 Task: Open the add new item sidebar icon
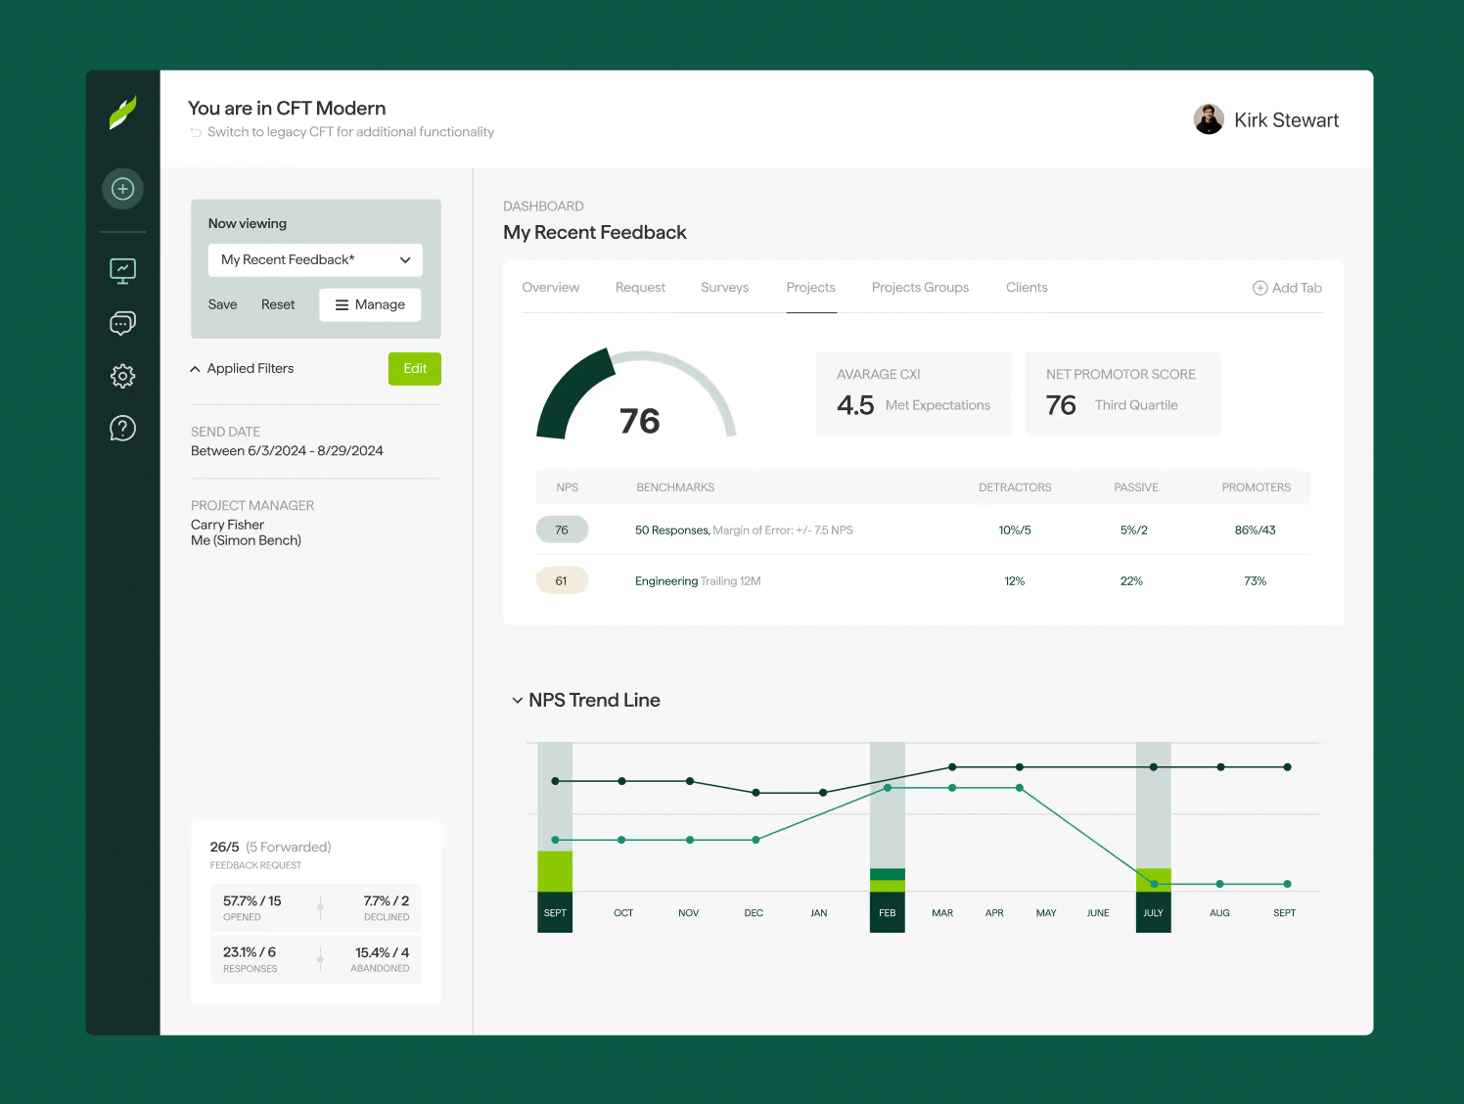point(122,188)
